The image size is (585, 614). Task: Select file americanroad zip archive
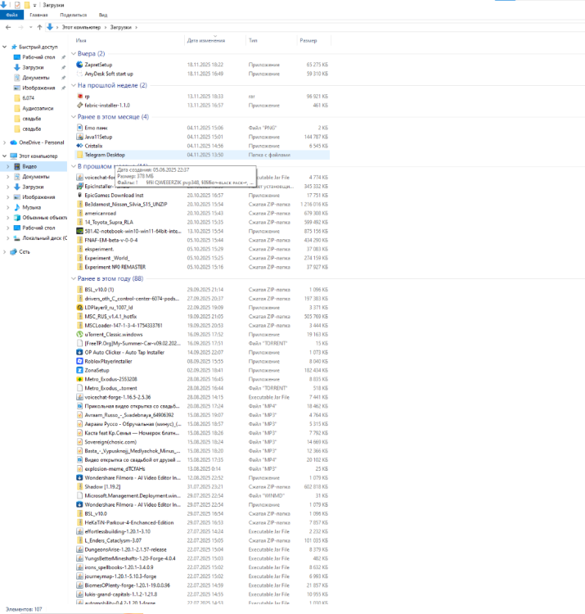(101, 214)
